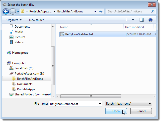Click BatchFilesAndIcons in the address path
The image size is (162, 123).
(70, 11)
